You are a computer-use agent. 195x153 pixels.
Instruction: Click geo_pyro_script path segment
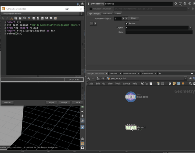117,78
